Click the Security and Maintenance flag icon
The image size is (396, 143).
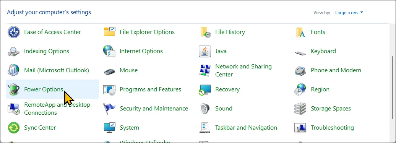click(109, 109)
